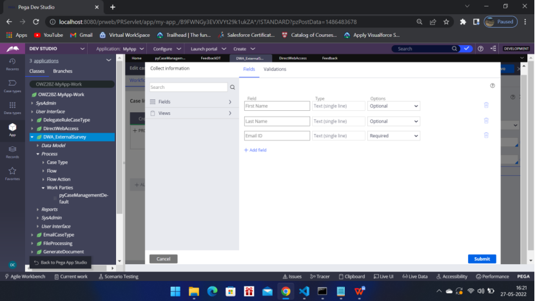Open the FeedbackDT tab
The height and width of the screenshot is (301, 535).
(x=211, y=58)
